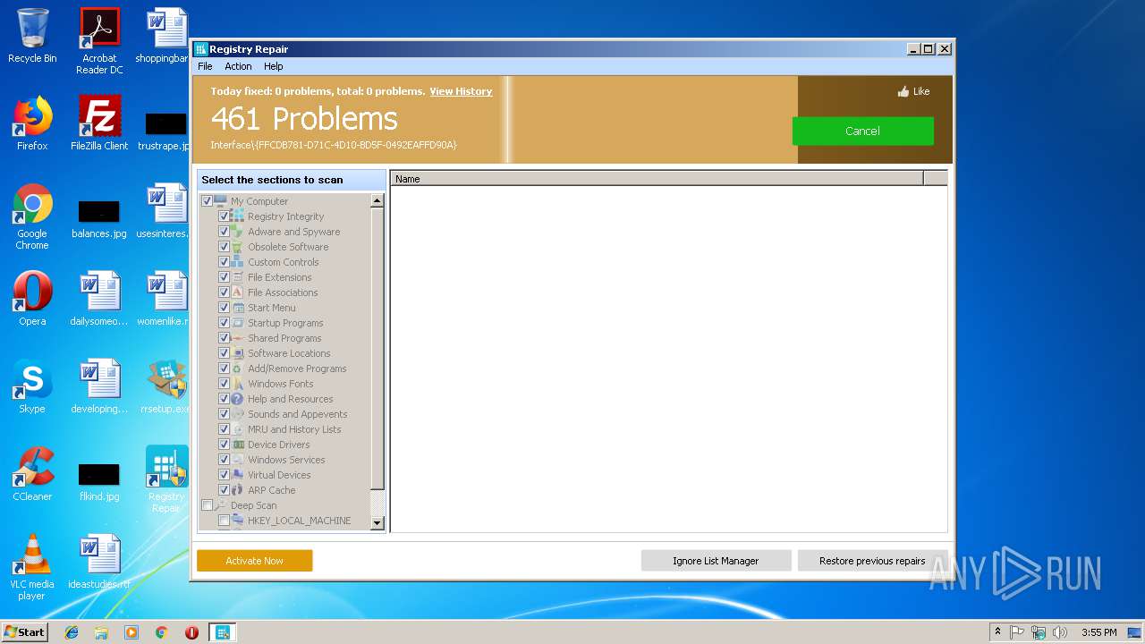Uncheck the Adware and Spyware checkbox
1145x644 pixels.
click(x=224, y=232)
